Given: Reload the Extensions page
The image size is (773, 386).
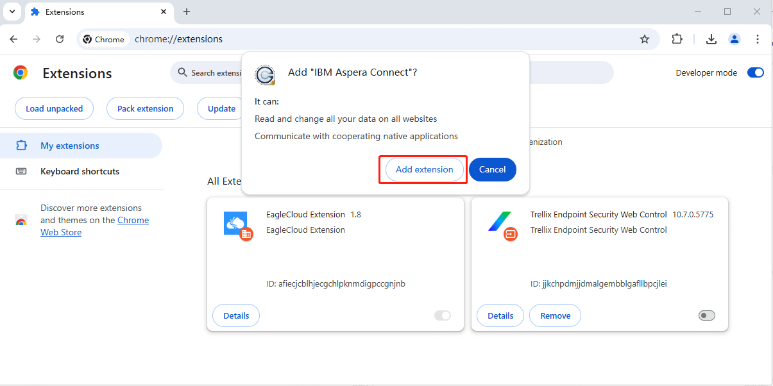Looking at the screenshot, I should pos(60,39).
